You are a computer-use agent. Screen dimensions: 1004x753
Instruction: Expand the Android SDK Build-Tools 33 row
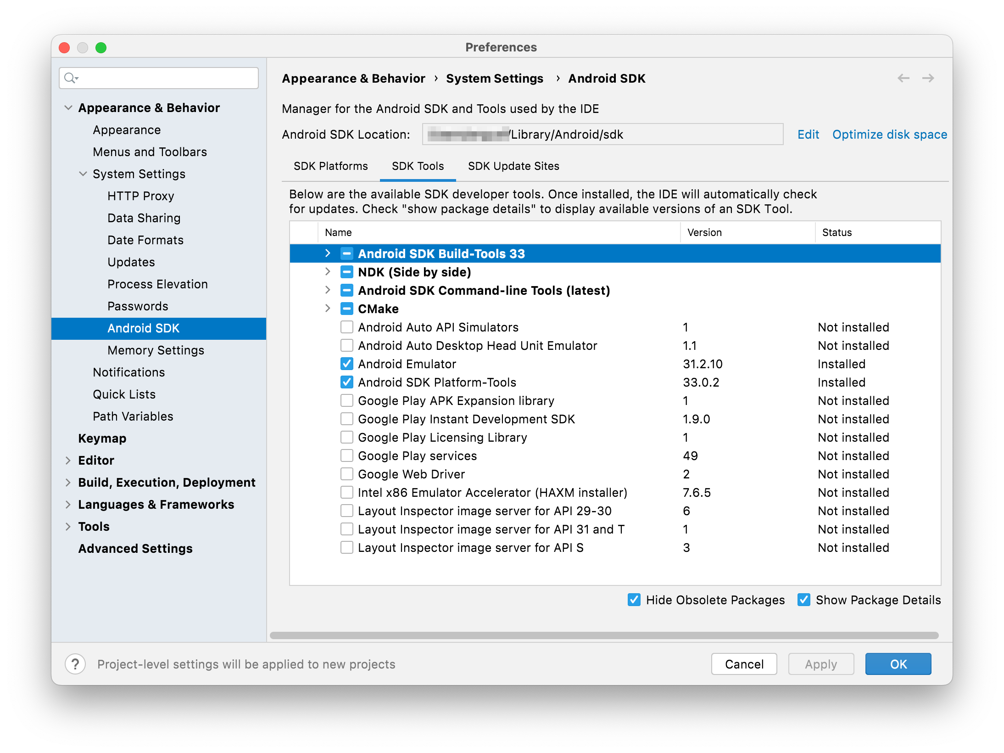328,253
